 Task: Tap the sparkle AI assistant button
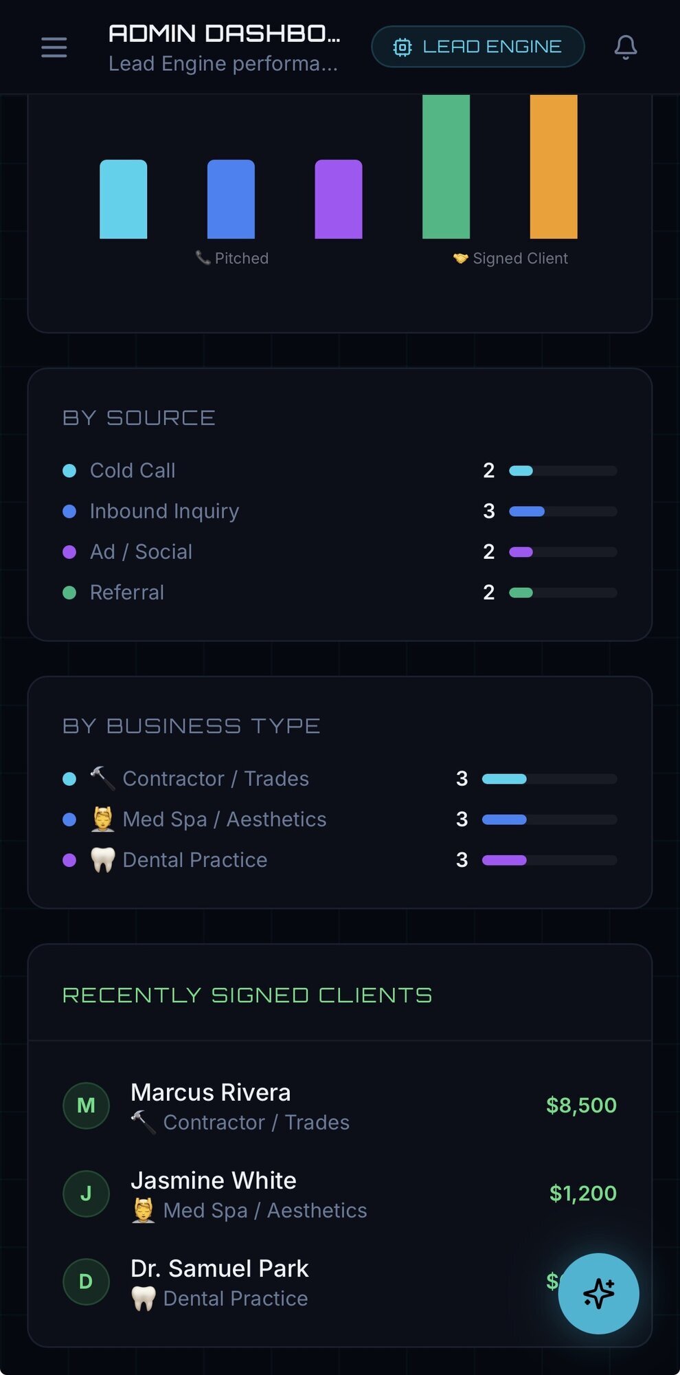(x=598, y=1293)
